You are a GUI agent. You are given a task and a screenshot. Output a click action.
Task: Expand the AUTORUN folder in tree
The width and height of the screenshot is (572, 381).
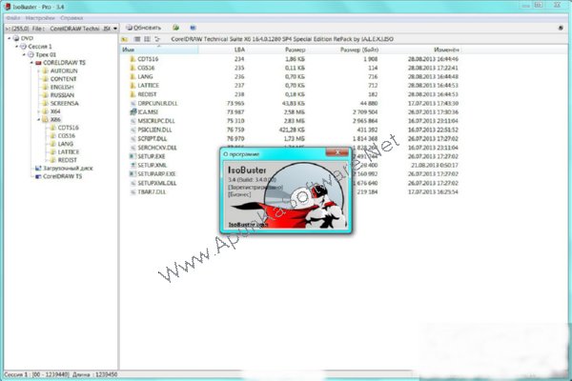(39, 70)
